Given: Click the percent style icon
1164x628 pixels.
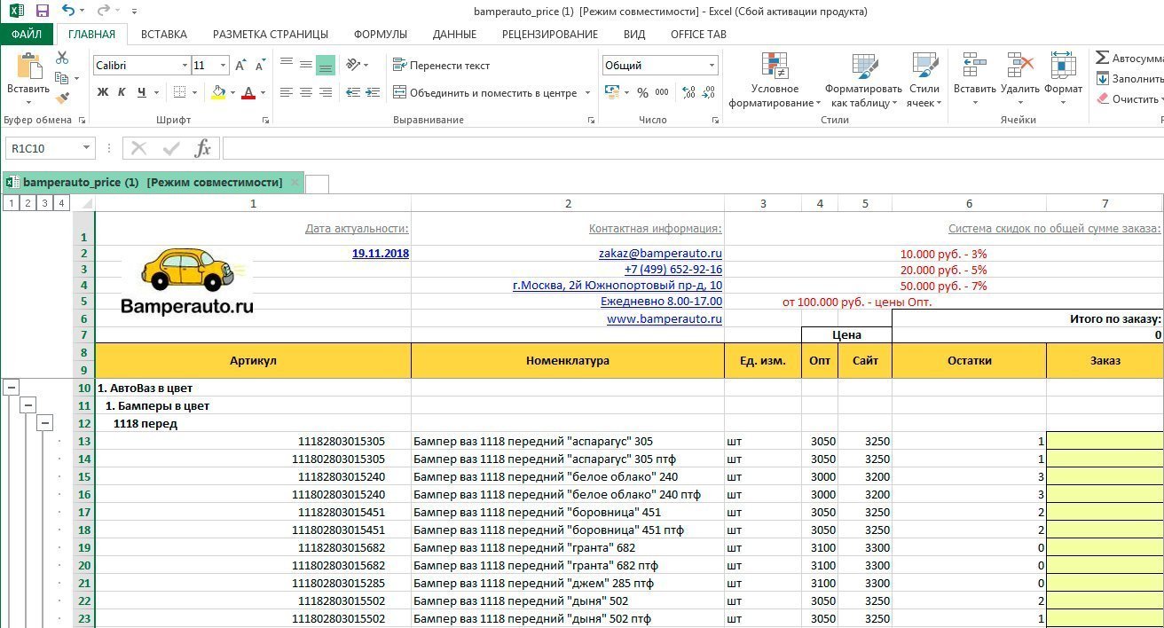Looking at the screenshot, I should point(641,92).
